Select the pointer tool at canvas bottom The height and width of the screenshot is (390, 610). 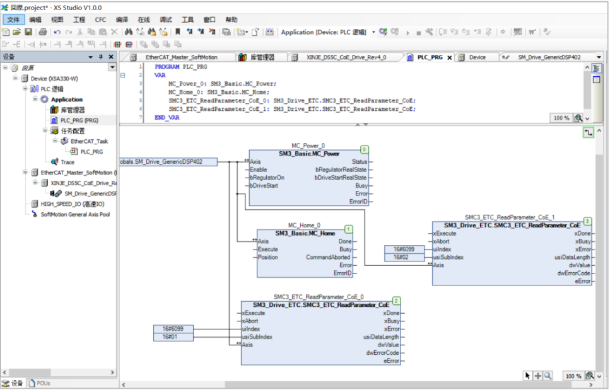point(527,376)
